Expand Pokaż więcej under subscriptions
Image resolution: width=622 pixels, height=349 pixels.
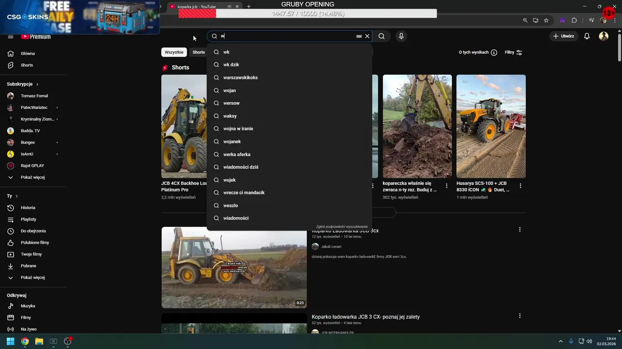[32, 177]
